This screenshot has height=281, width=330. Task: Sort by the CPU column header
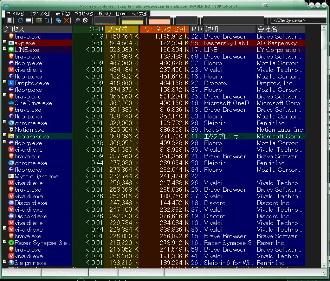click(89, 29)
